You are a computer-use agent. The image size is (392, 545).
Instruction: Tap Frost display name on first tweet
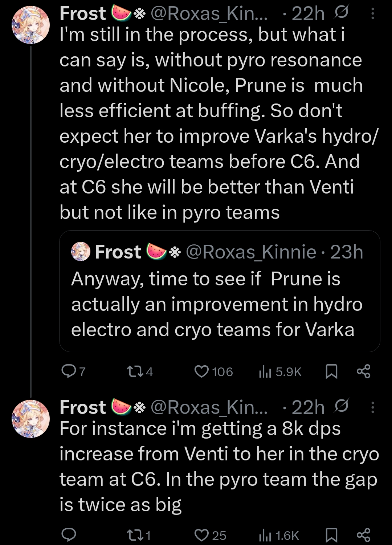(83, 14)
